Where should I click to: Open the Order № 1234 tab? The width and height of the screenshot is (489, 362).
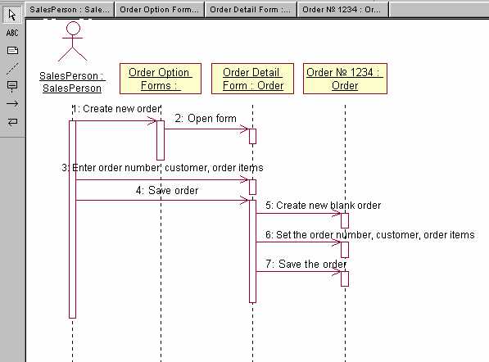343,10
